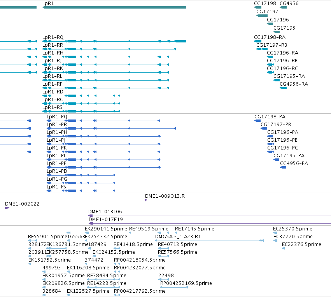Screen dimensions: 331x297
Task: Select the RP004252169.5prime EST label
Action: [186, 284]
